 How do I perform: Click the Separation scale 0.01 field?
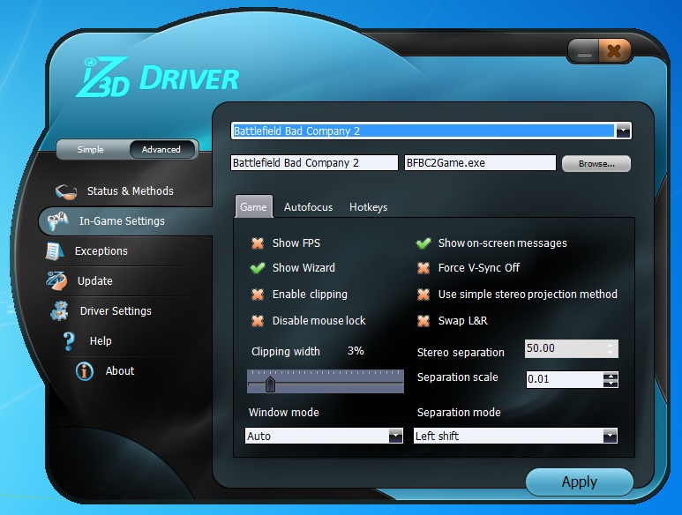pos(564,379)
